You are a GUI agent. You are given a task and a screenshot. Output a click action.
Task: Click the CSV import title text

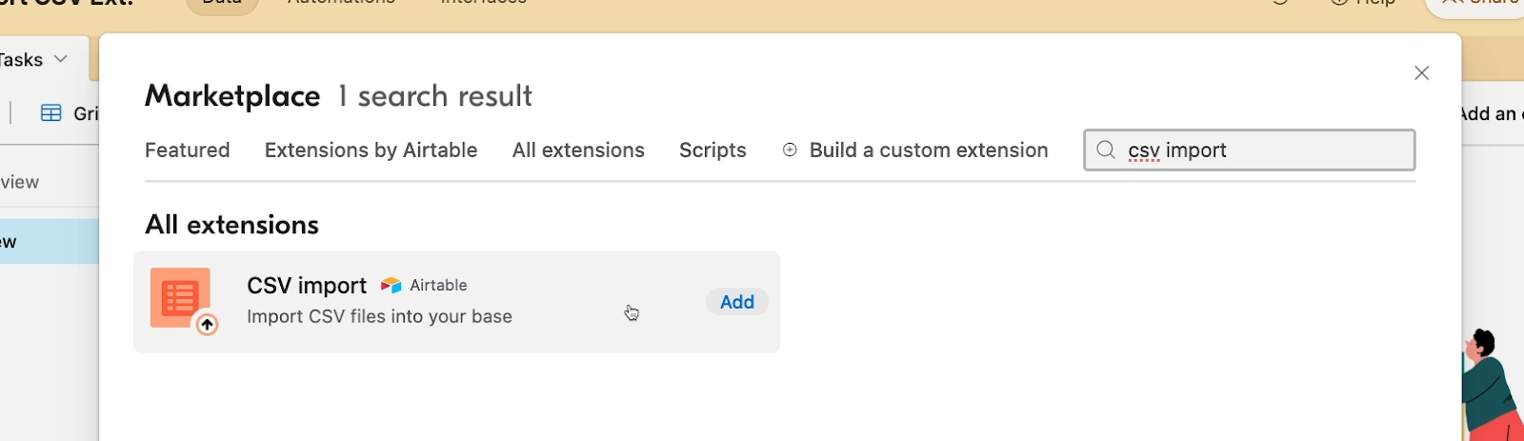tap(307, 286)
